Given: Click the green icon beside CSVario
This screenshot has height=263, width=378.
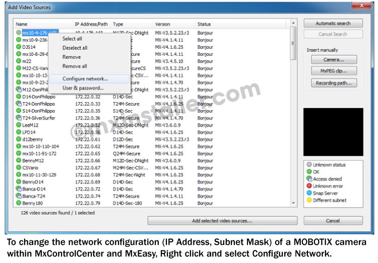Looking at the screenshot, I should coord(19,167).
